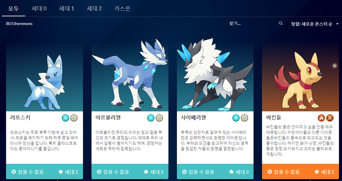This screenshot has height=181, width=342.
Task: Select the 가스온 tab
Action: click(123, 9)
